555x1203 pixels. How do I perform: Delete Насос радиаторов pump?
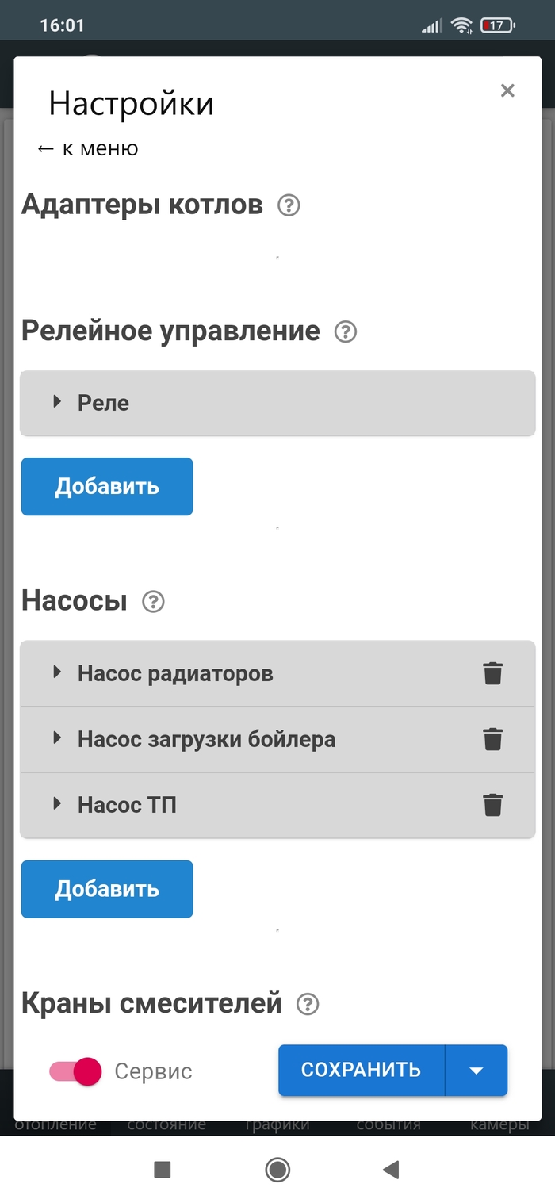click(493, 674)
